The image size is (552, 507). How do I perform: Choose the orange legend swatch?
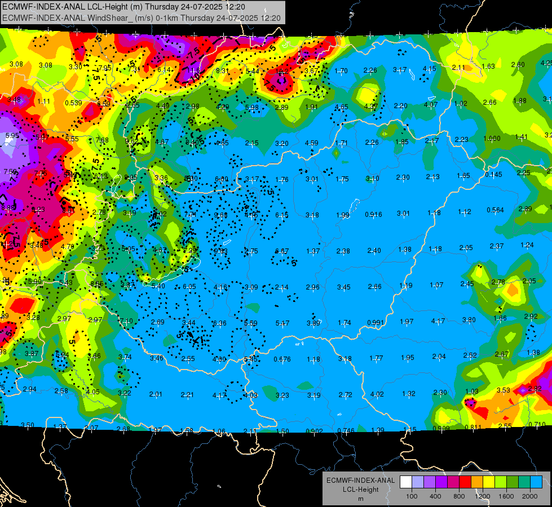point(477,482)
